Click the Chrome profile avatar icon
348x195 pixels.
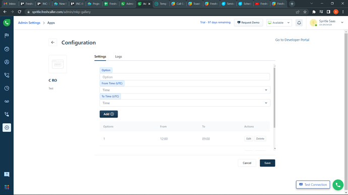(336, 12)
